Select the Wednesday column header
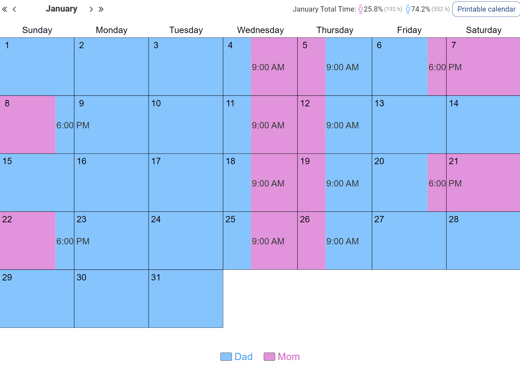 click(260, 30)
